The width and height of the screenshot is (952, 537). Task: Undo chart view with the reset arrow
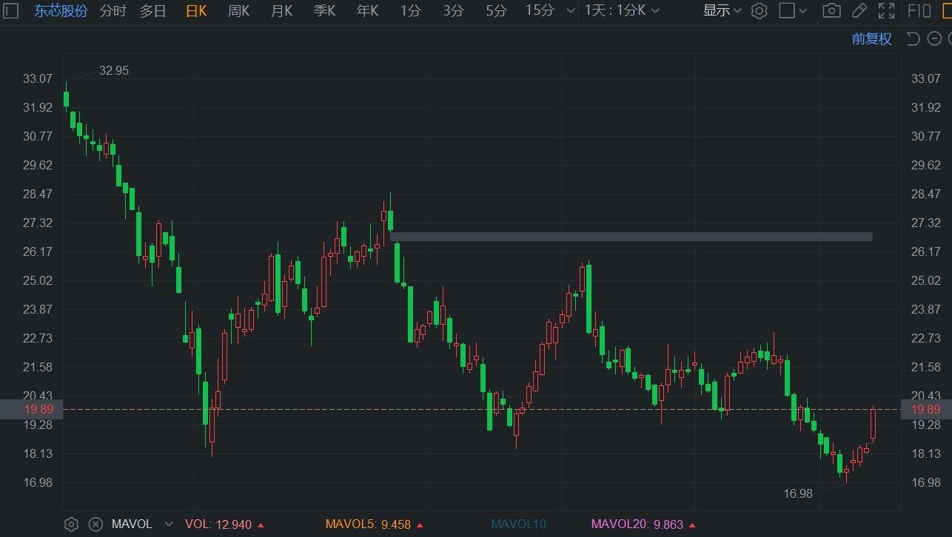point(913,39)
